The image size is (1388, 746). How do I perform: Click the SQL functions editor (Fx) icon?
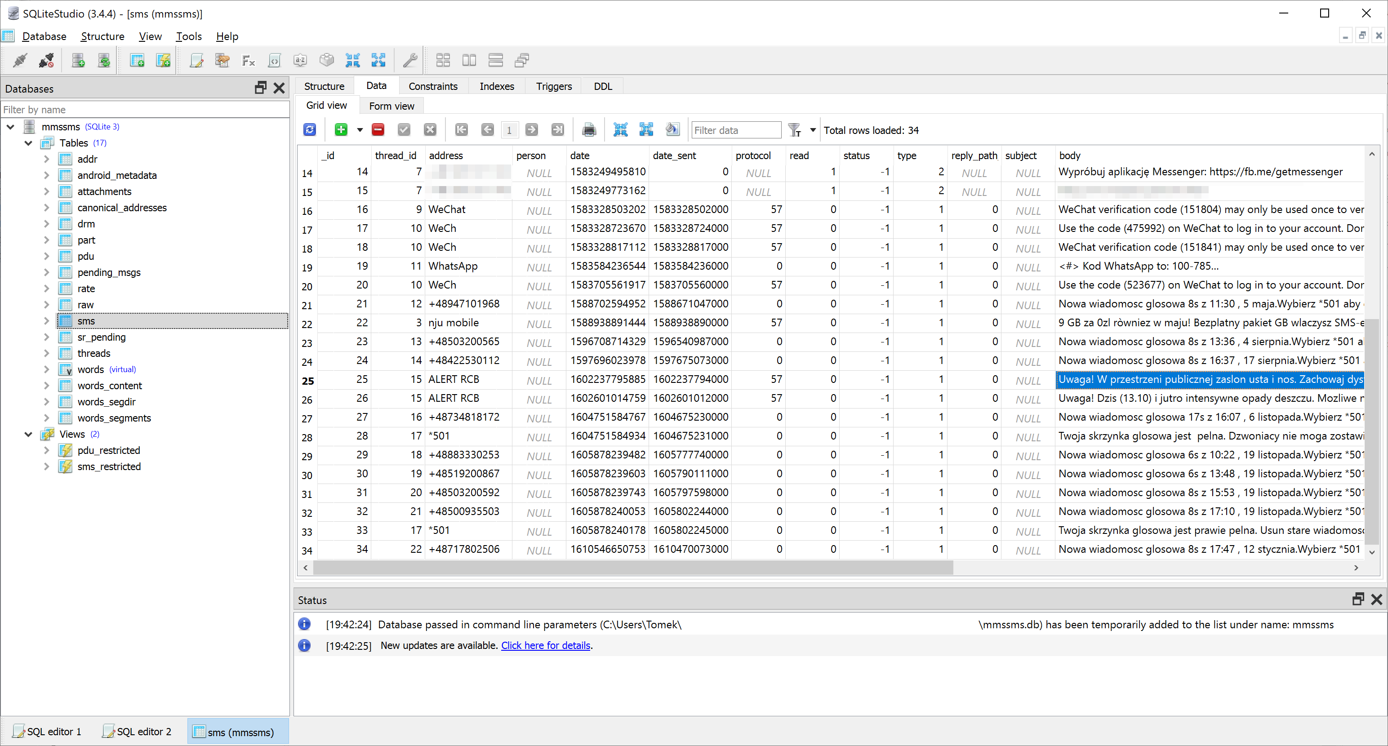(x=248, y=60)
